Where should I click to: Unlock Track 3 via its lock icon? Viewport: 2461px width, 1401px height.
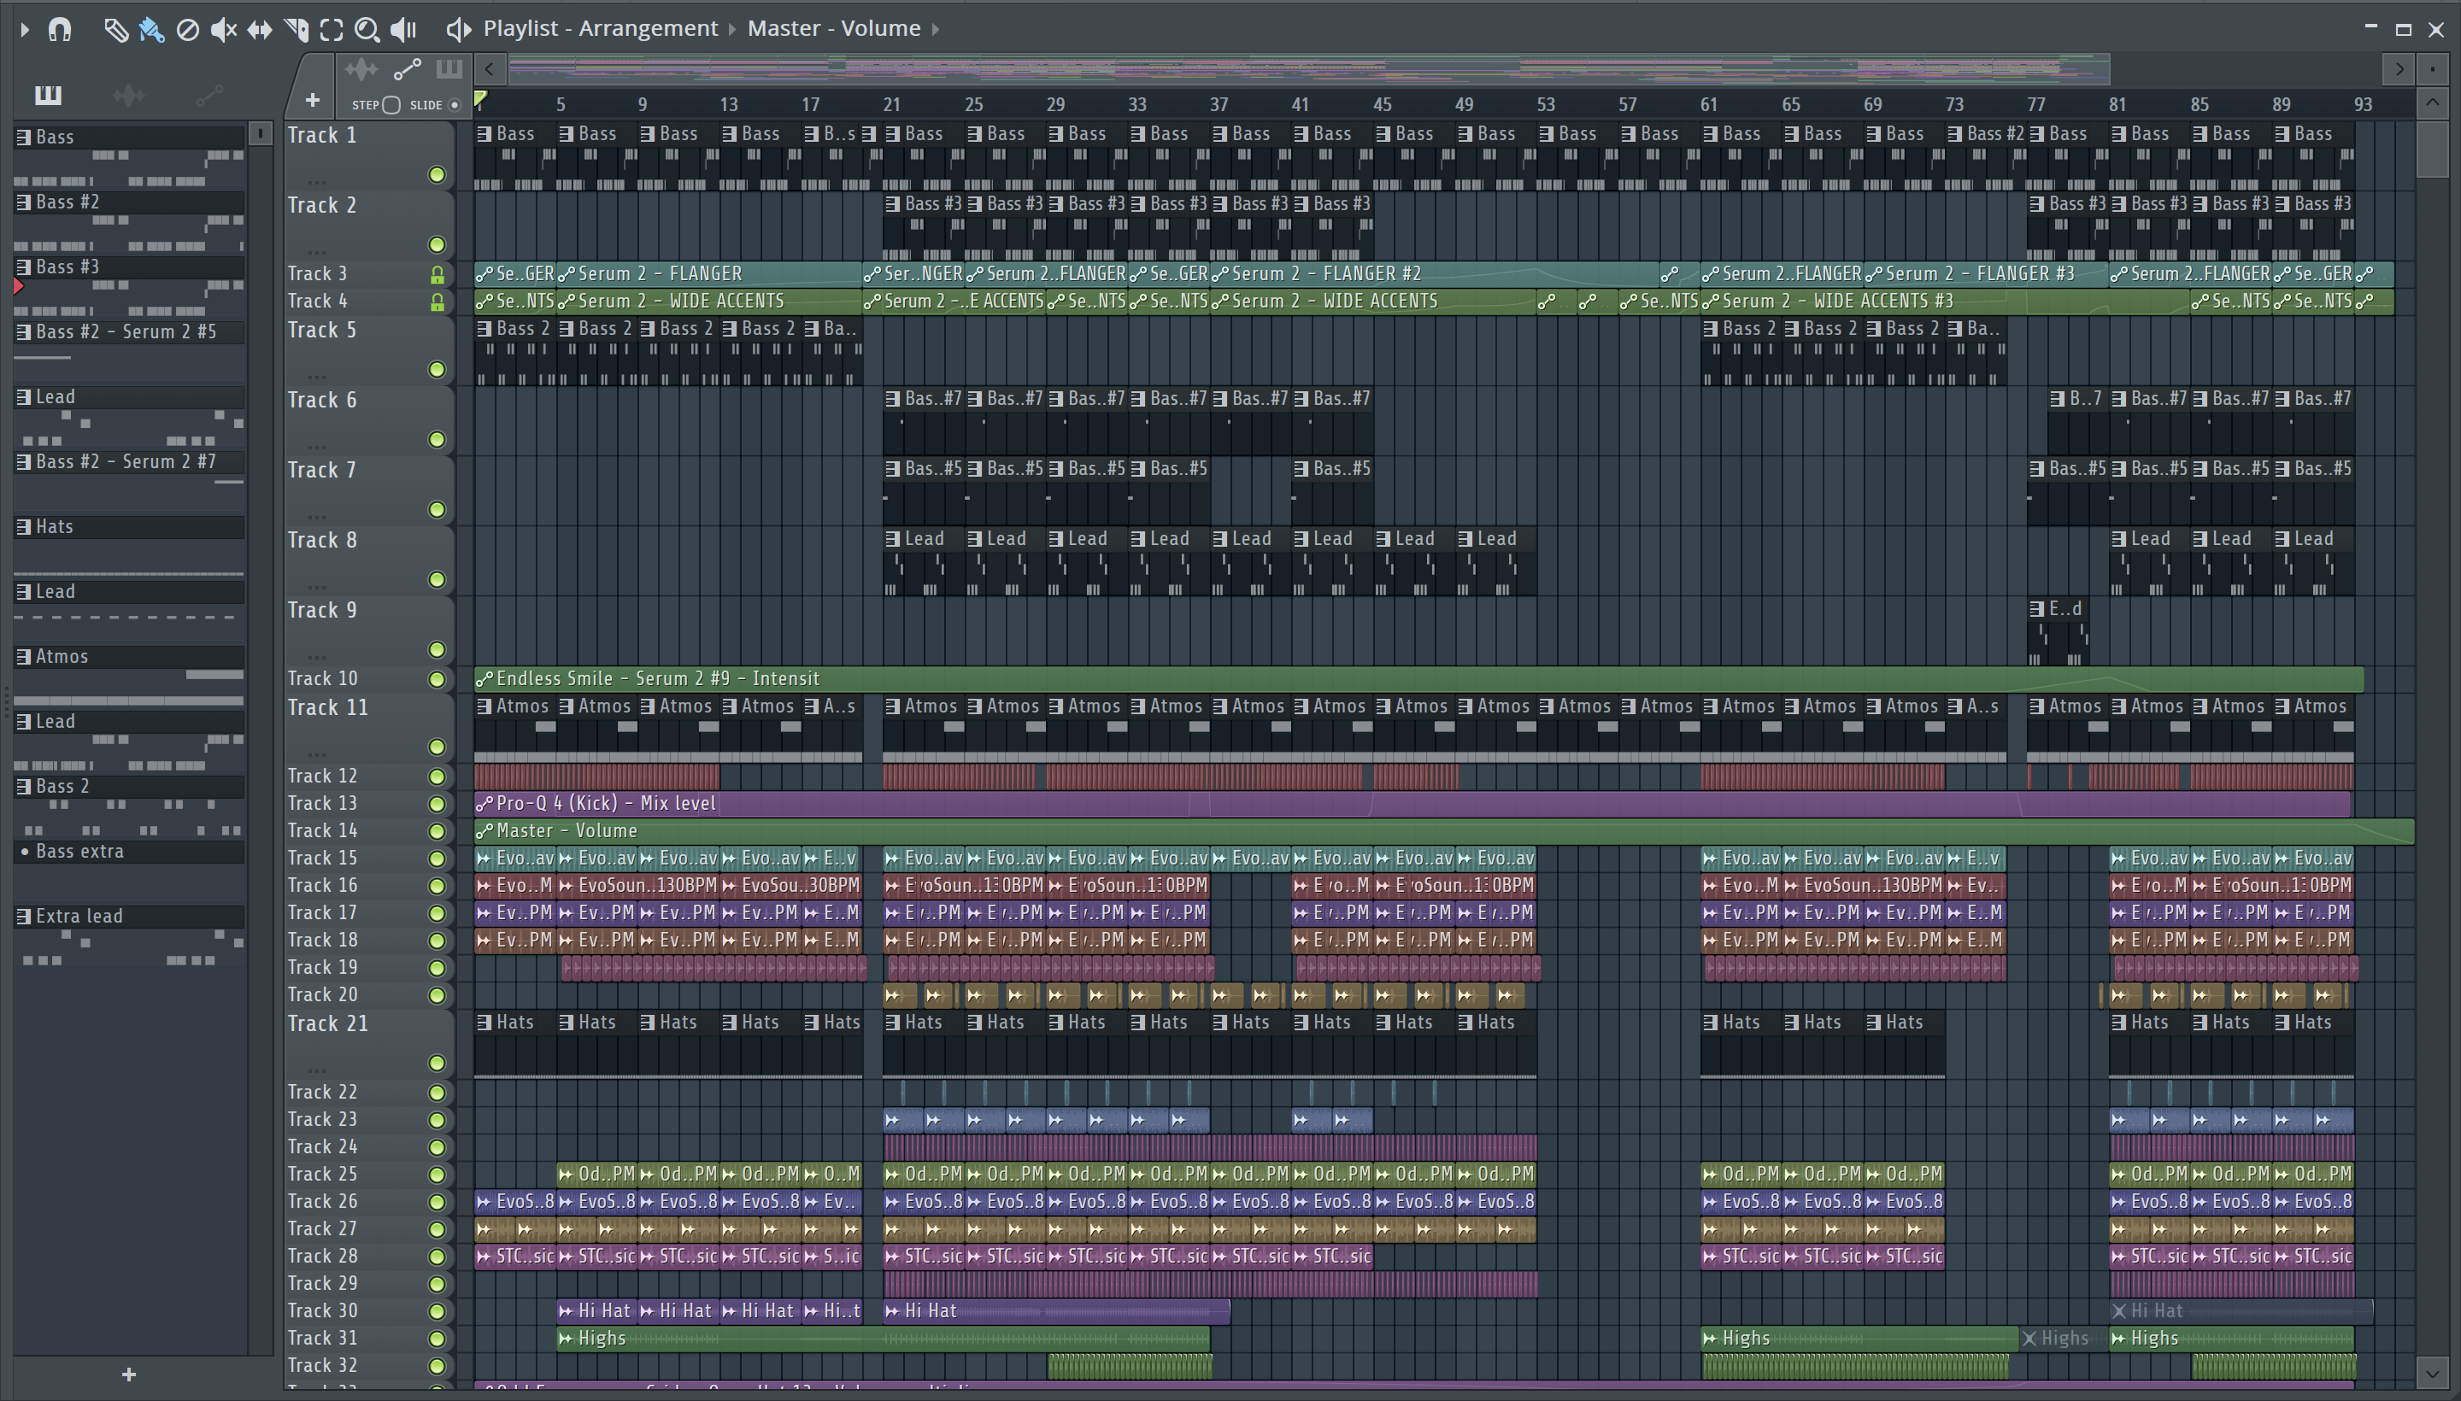pyautogui.click(x=437, y=275)
